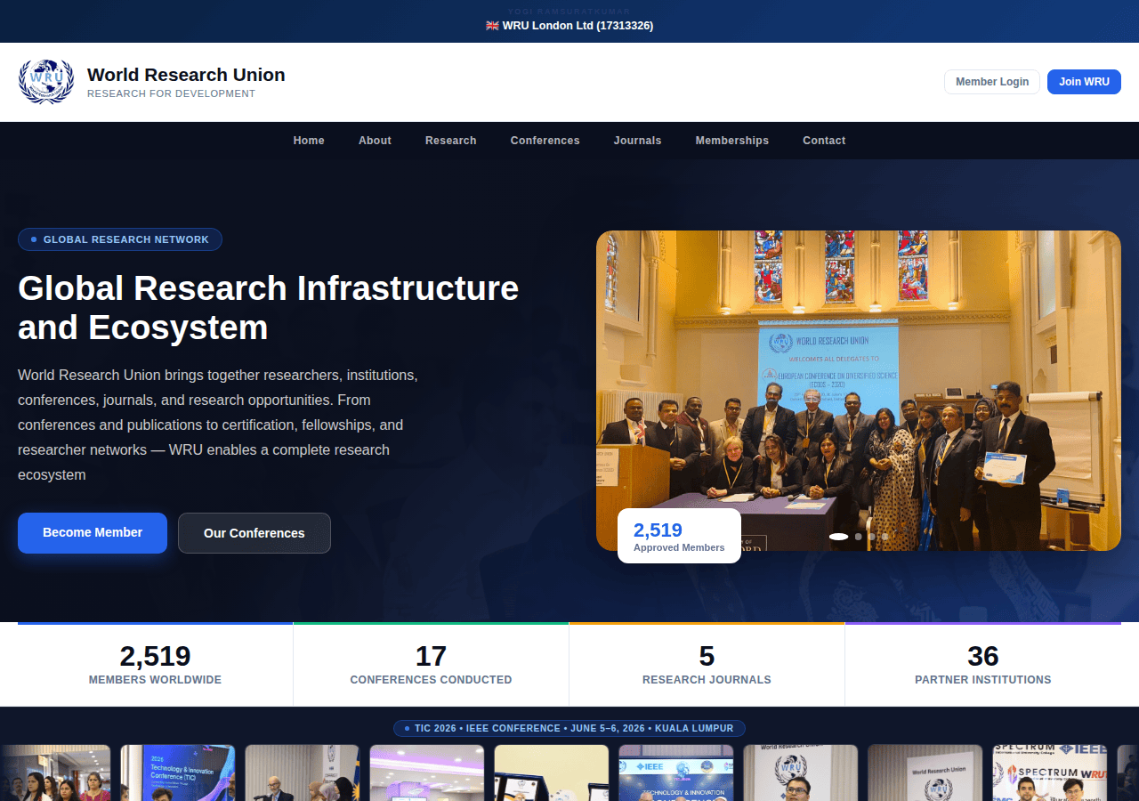Click the 36 Partner Institutions stat

[983, 665]
